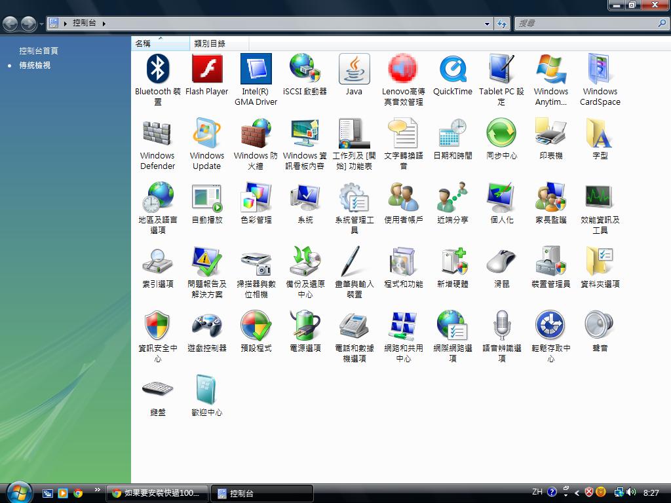Open 自動播放 settings
Screen dimensions: 671x503
point(206,203)
